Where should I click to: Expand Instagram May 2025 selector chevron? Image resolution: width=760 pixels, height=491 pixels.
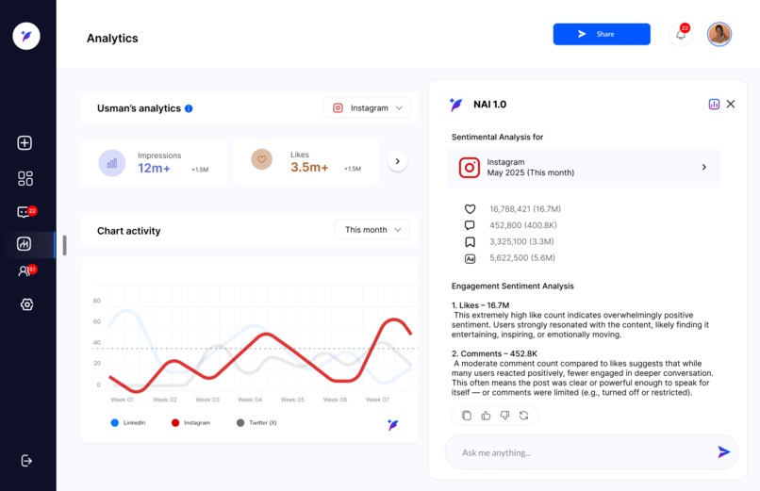704,167
